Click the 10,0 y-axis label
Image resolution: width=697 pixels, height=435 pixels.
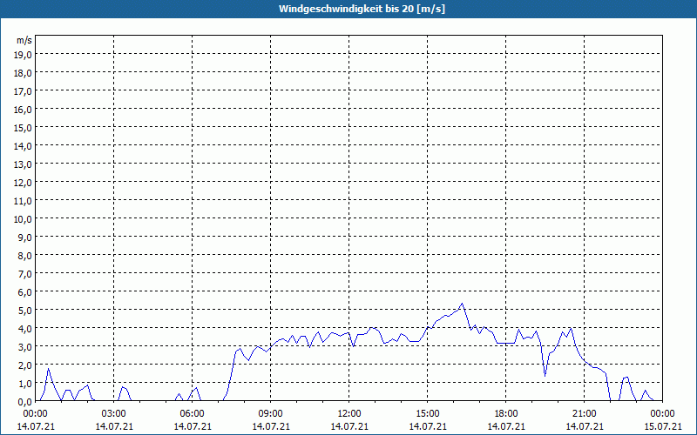[x=24, y=219]
